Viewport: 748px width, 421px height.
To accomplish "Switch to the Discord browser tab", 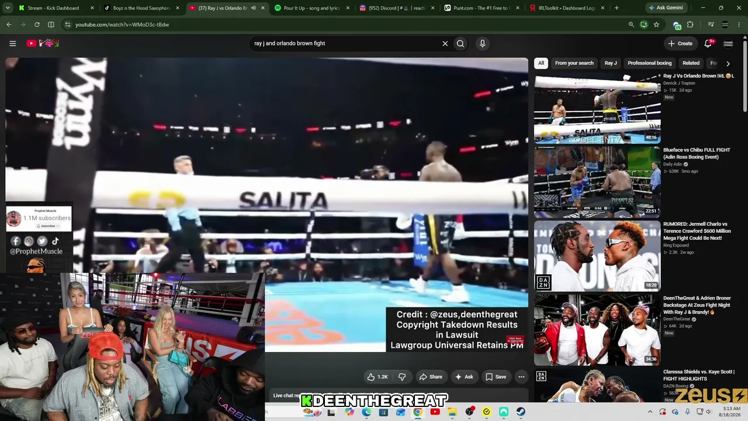I will (397, 8).
